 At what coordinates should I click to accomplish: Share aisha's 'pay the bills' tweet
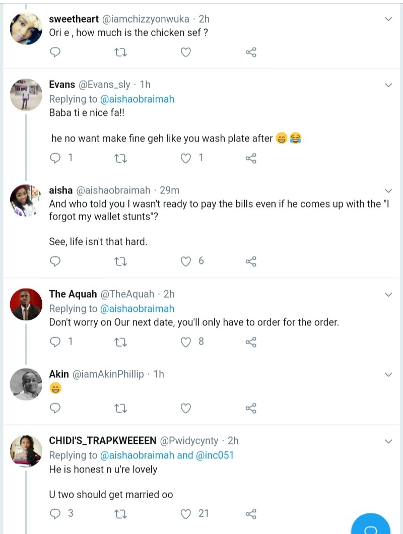251,261
